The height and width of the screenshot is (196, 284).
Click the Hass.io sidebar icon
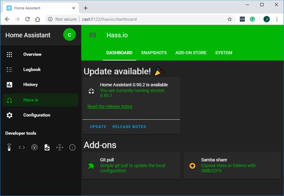pyautogui.click(x=9, y=100)
